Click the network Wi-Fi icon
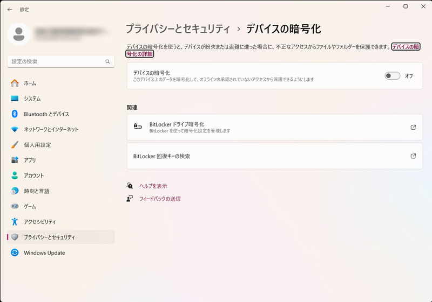This screenshot has width=432, height=302. [x=15, y=129]
